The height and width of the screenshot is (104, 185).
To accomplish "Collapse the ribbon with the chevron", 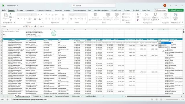I will [x=182, y=23].
